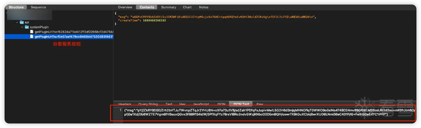
Task: Click the "createTime" key in response
Action: point(129,21)
